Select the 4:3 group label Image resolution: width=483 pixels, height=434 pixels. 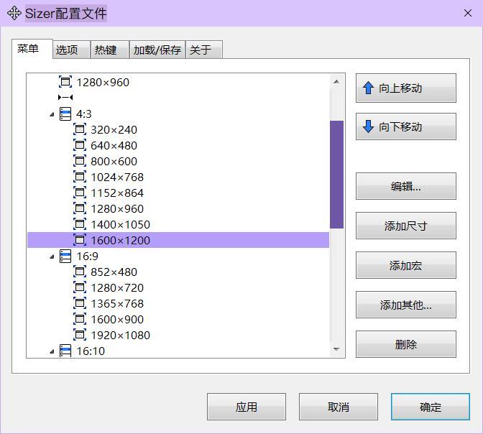tap(84, 114)
